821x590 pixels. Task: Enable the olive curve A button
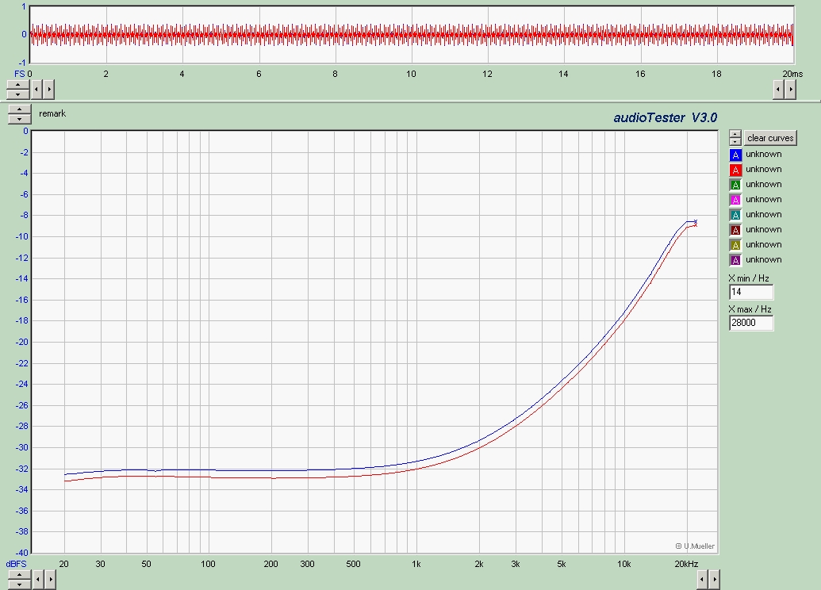pos(735,245)
